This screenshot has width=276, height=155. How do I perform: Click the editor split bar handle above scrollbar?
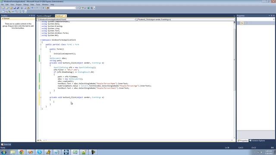[x=234, y=22]
